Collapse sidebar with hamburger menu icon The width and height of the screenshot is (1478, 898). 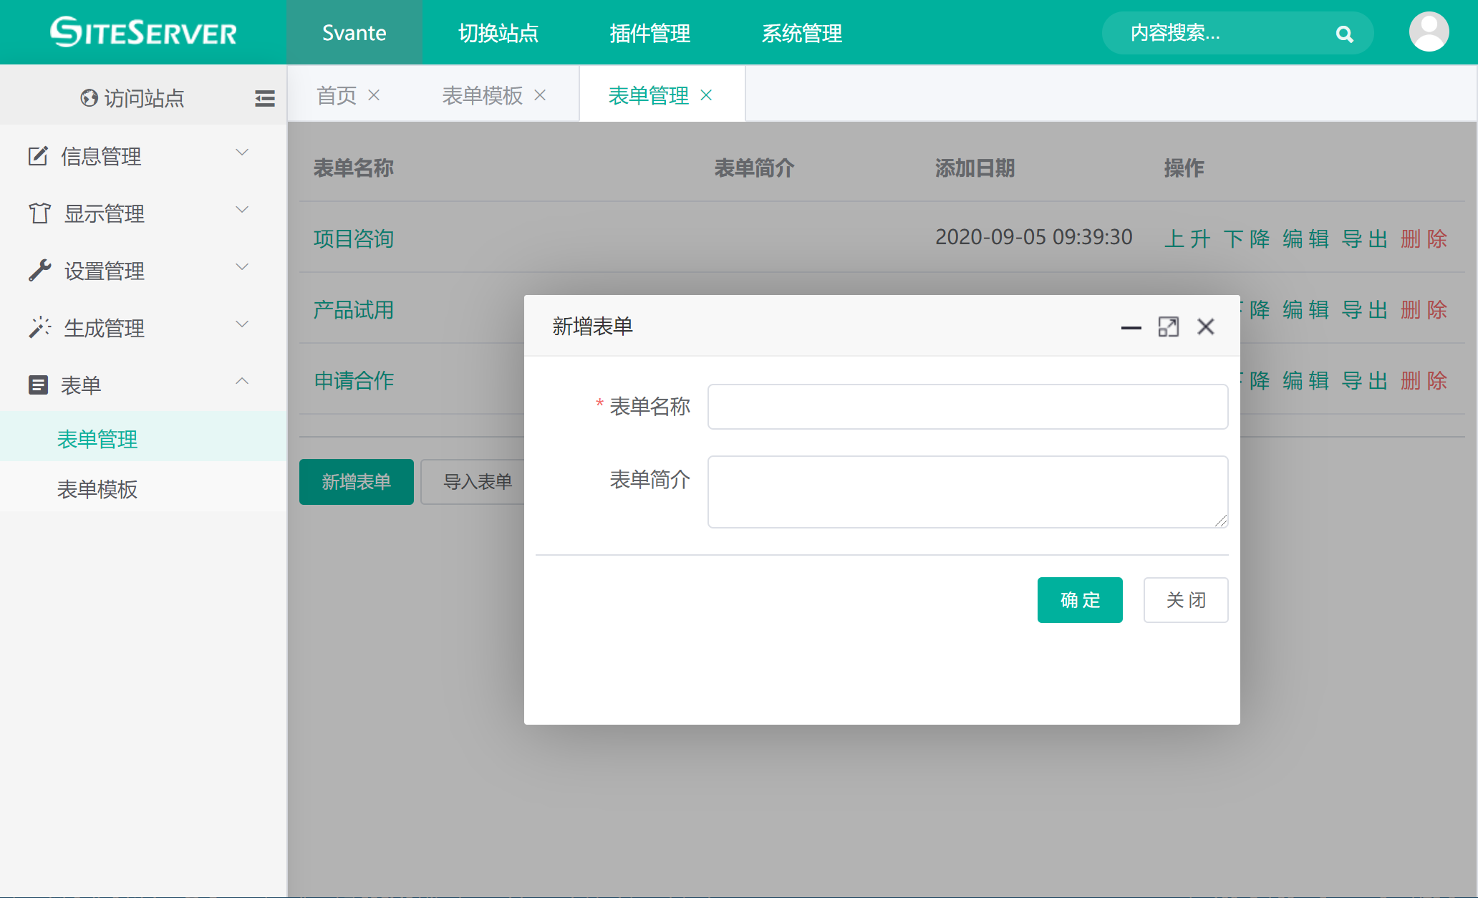point(264,98)
